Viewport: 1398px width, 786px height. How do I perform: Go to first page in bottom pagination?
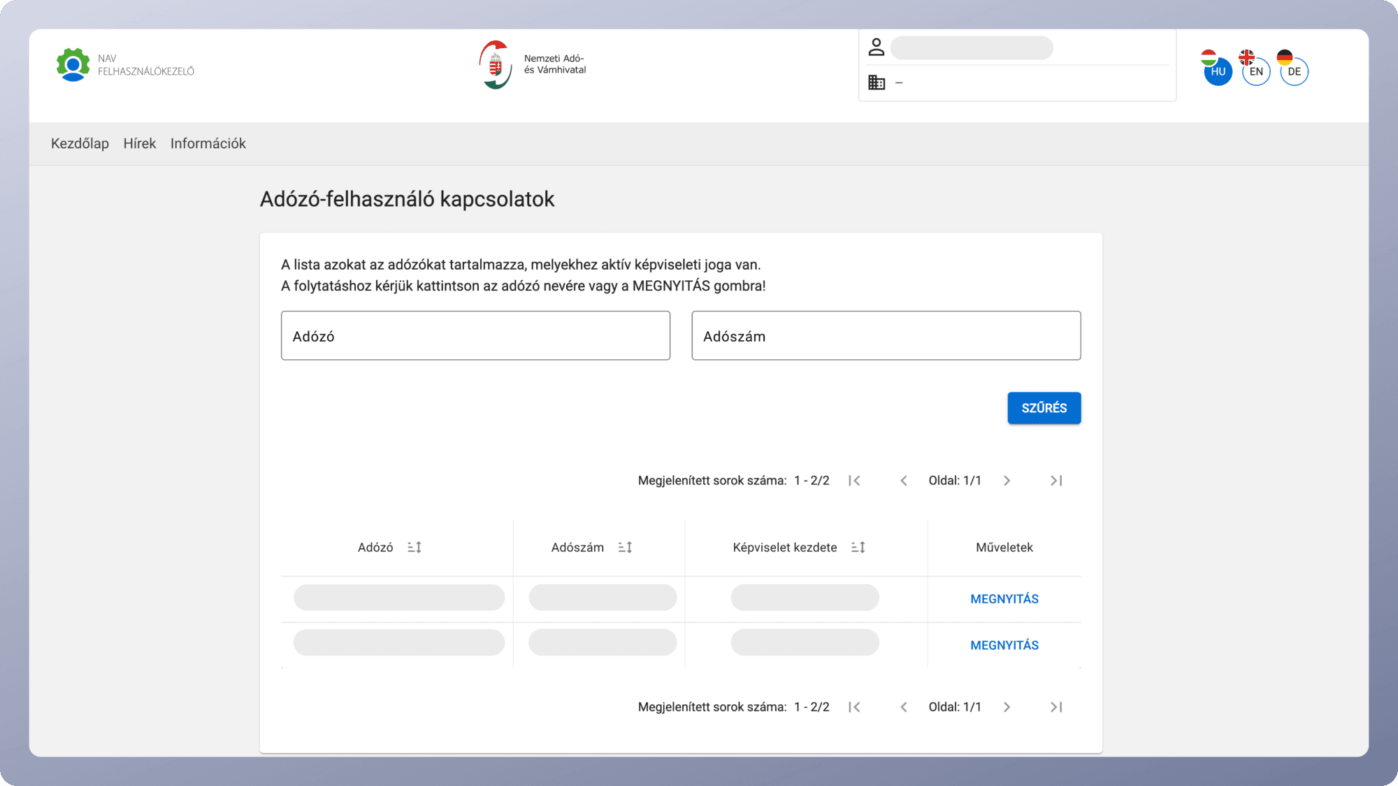coord(854,707)
